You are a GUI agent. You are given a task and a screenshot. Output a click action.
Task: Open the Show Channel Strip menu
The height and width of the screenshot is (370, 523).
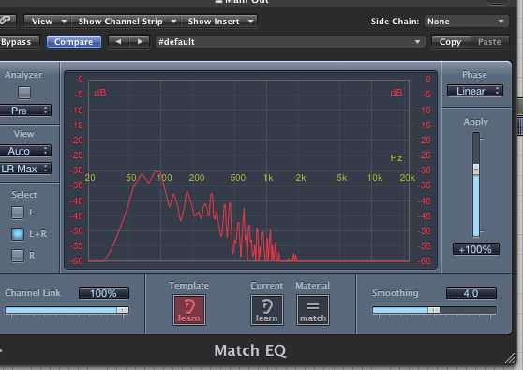[x=127, y=22]
